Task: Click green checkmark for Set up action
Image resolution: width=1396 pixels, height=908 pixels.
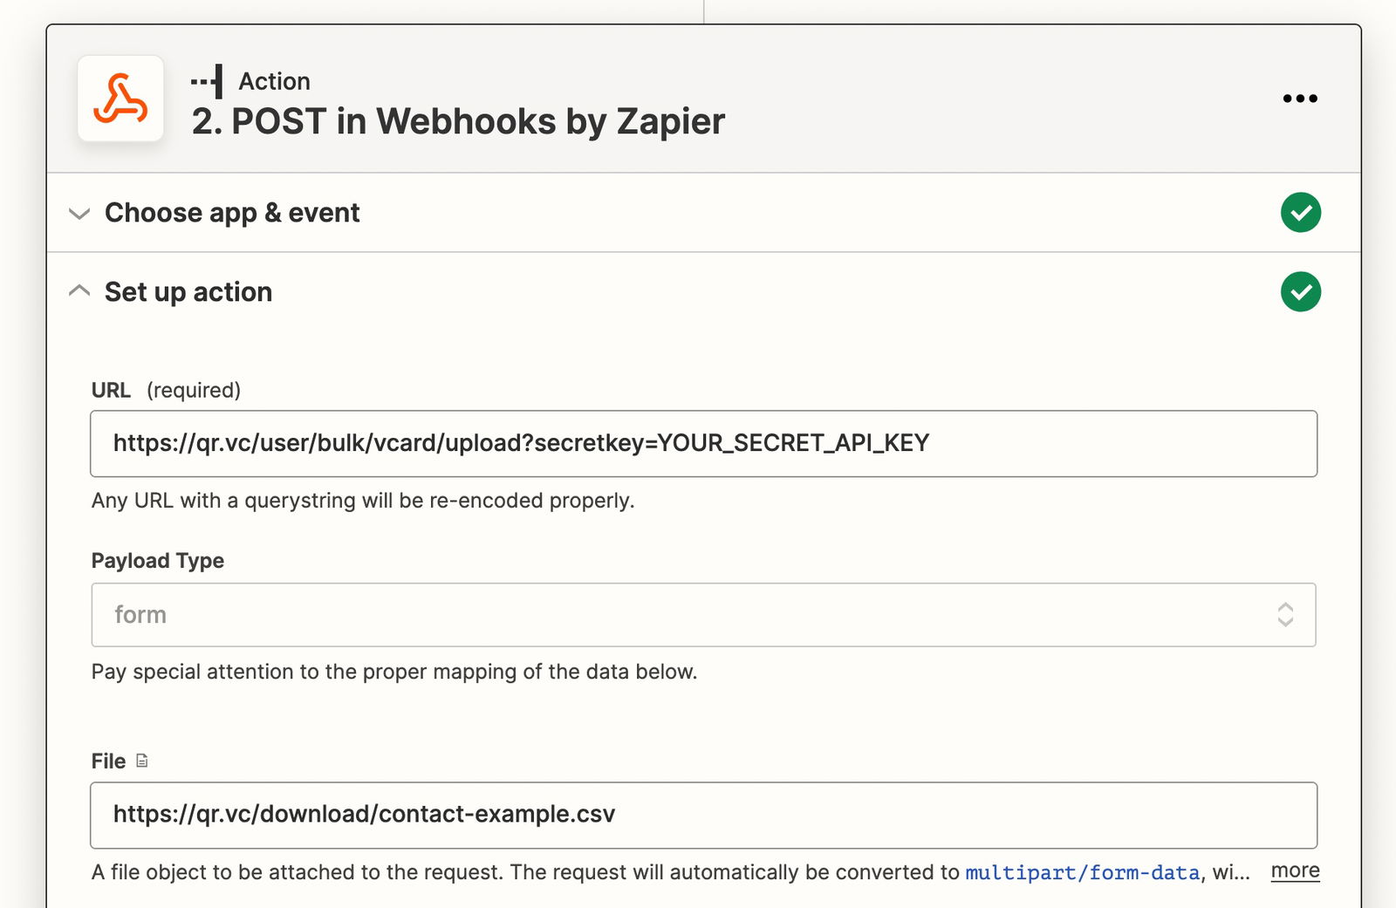Action: coord(1301,292)
